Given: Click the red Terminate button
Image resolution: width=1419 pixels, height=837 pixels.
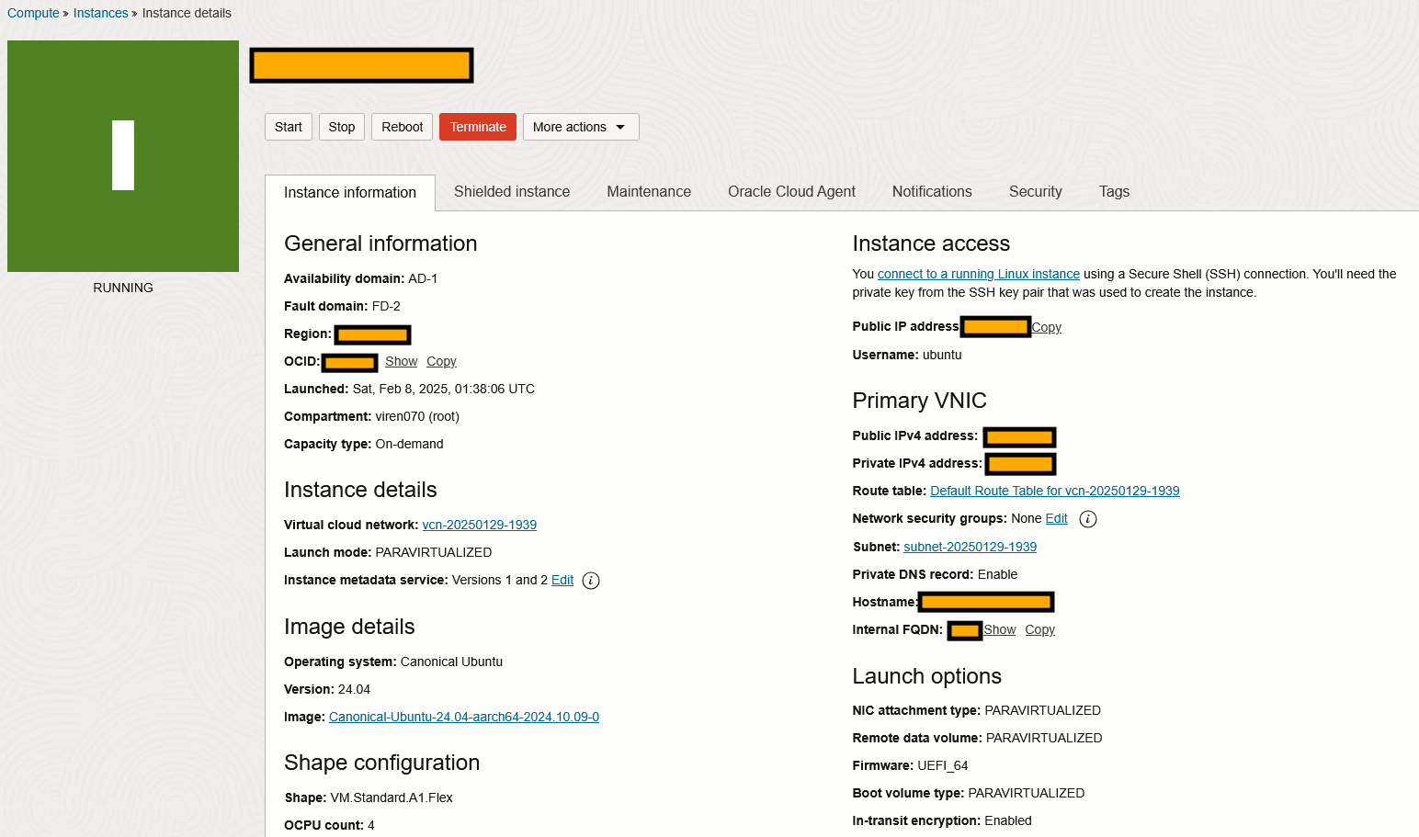Looking at the screenshot, I should 478,127.
